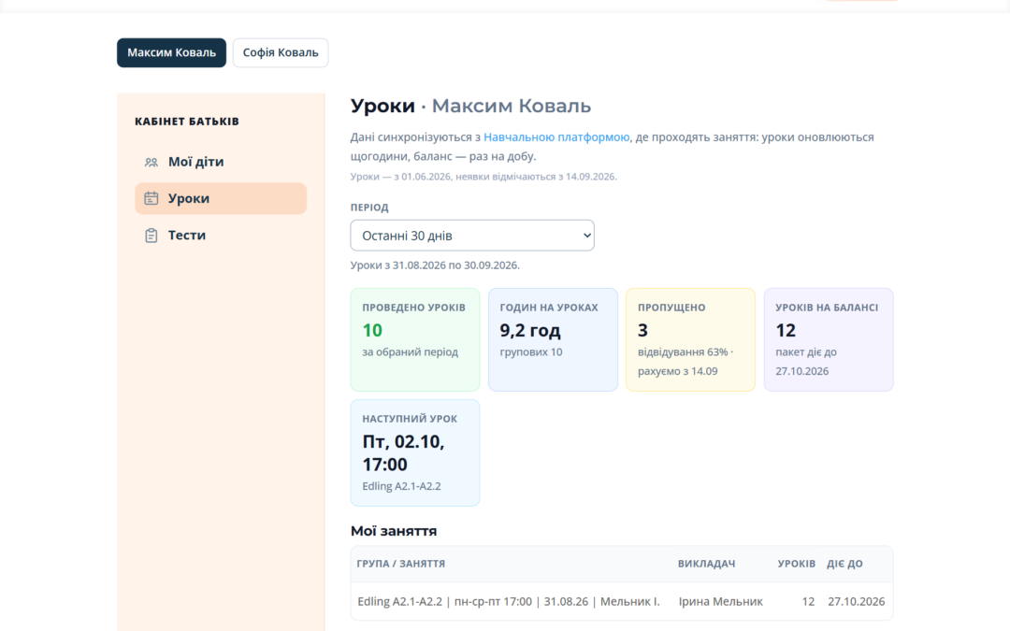The image size is (1010, 631).
Task: Click the Пропущено card
Action: click(x=690, y=339)
